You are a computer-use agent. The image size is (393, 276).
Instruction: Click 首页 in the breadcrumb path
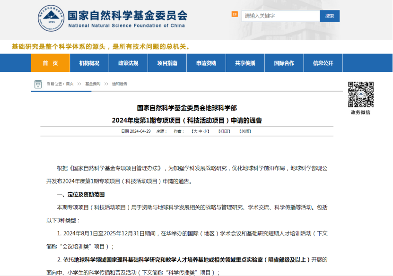point(70,84)
